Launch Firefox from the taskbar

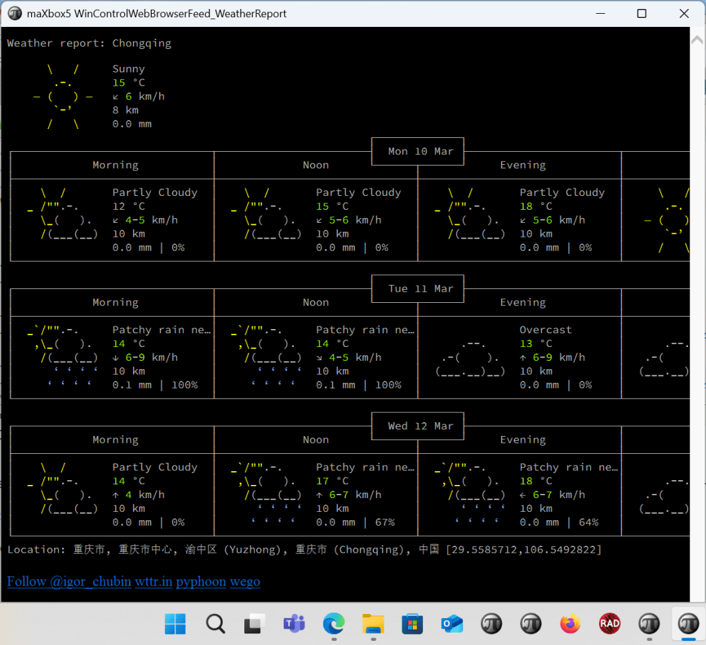click(x=570, y=624)
